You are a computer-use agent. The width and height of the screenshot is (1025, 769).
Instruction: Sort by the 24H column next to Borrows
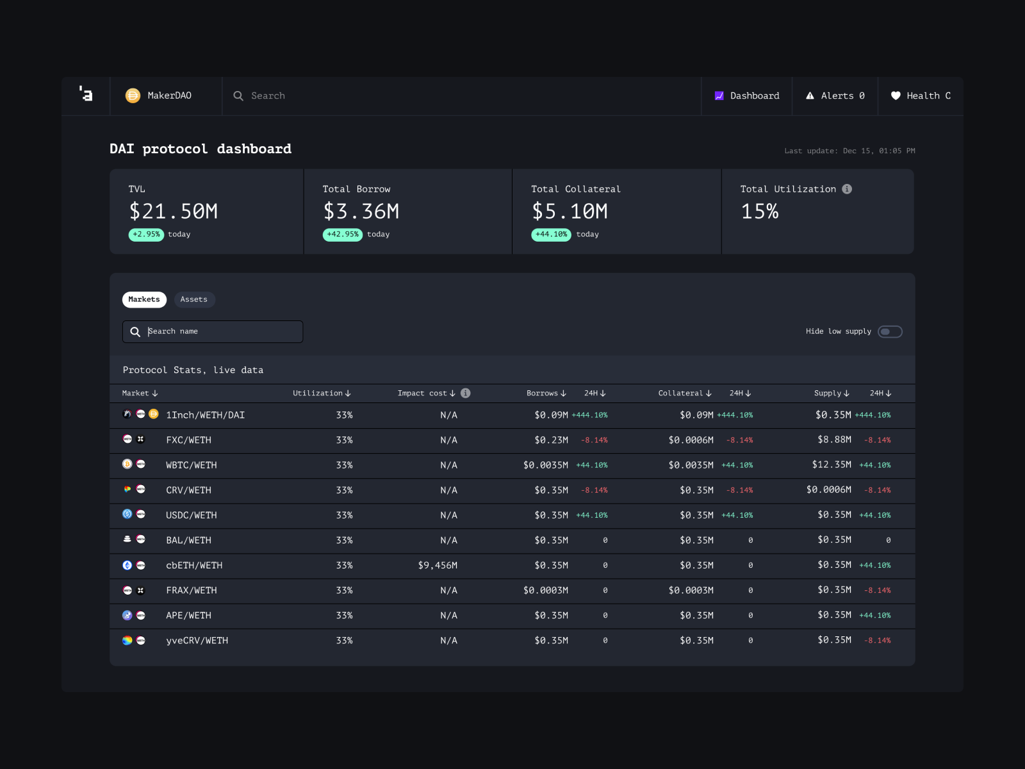coord(594,393)
